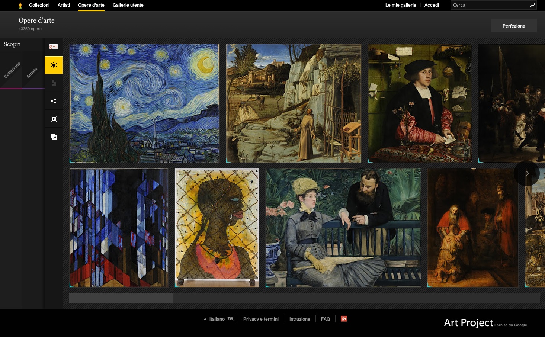Click the '43350 opere' count text
Image resolution: width=545 pixels, height=337 pixels.
click(x=30, y=29)
